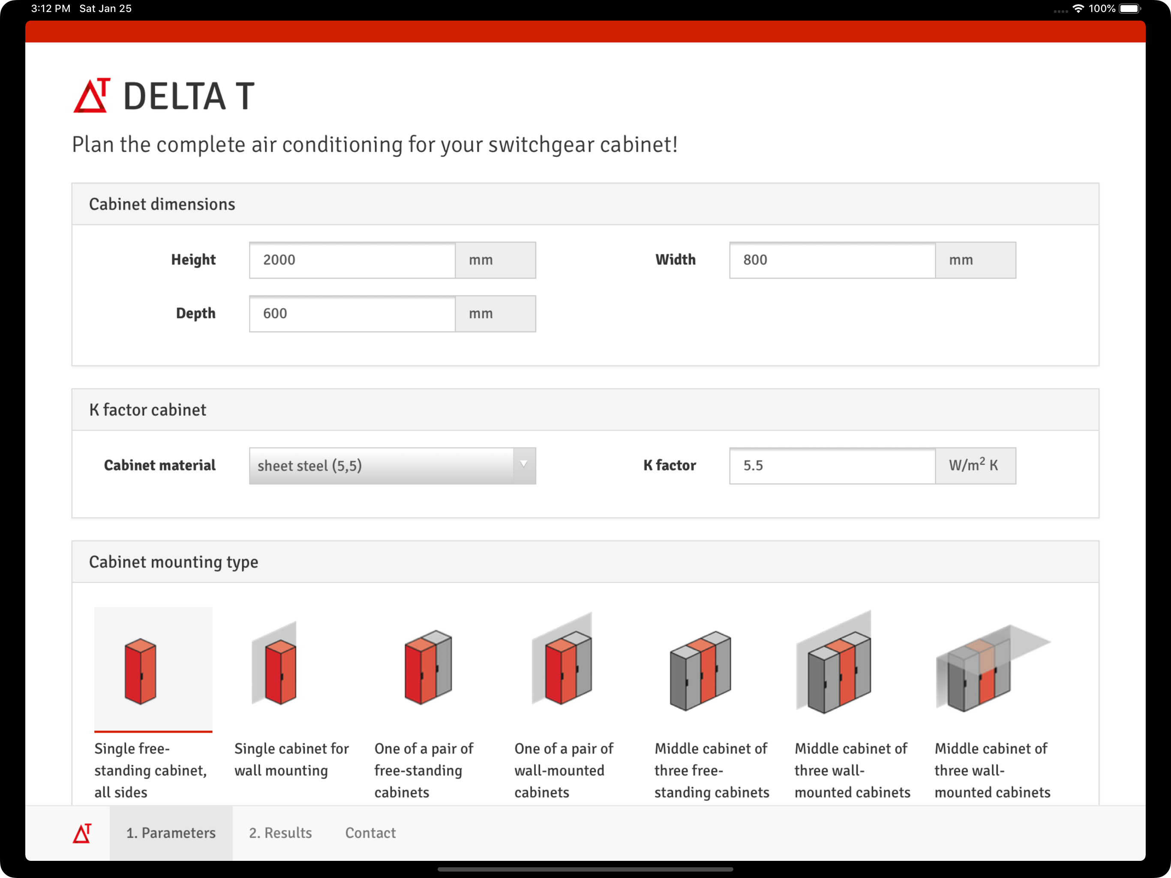Choose middle of three free-standing cabinets icon
The height and width of the screenshot is (878, 1171).
[x=700, y=671]
